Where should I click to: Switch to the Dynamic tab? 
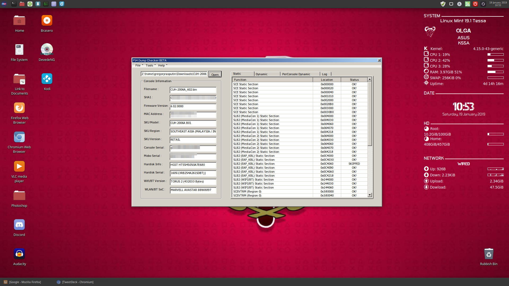[267, 74]
